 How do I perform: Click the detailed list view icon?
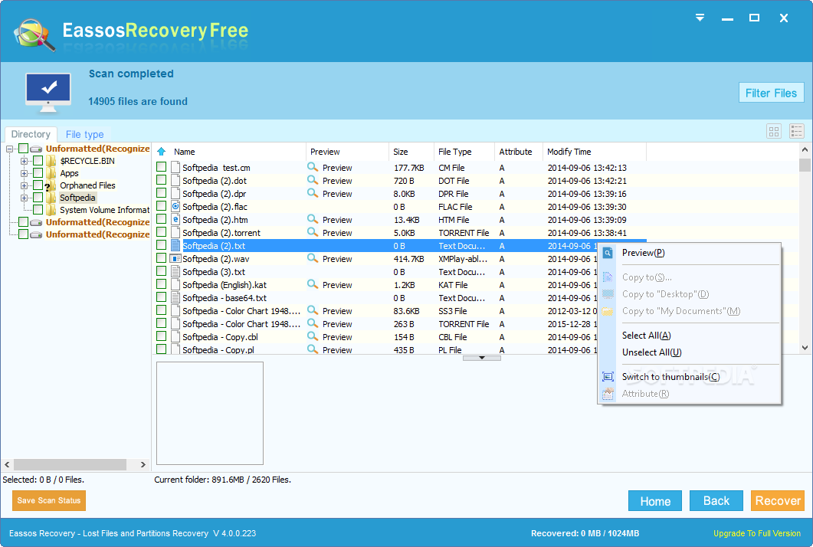click(796, 131)
